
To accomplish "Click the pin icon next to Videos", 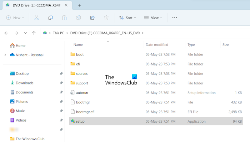I will (61, 120).
